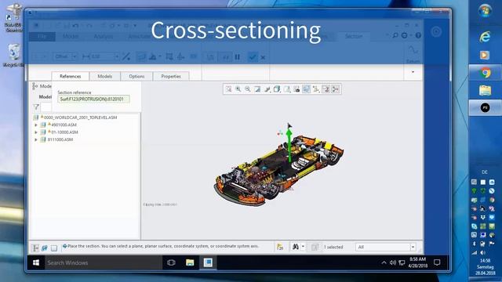Click the Section reference collector field
This screenshot has width=502, height=282.
93,99
